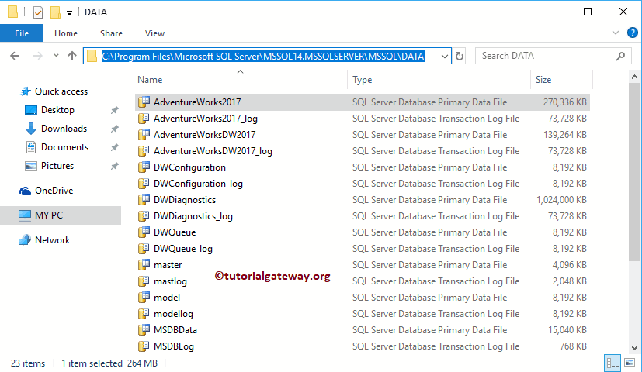Open the address bar history dropdown
The width and height of the screenshot is (642, 372).
point(444,56)
